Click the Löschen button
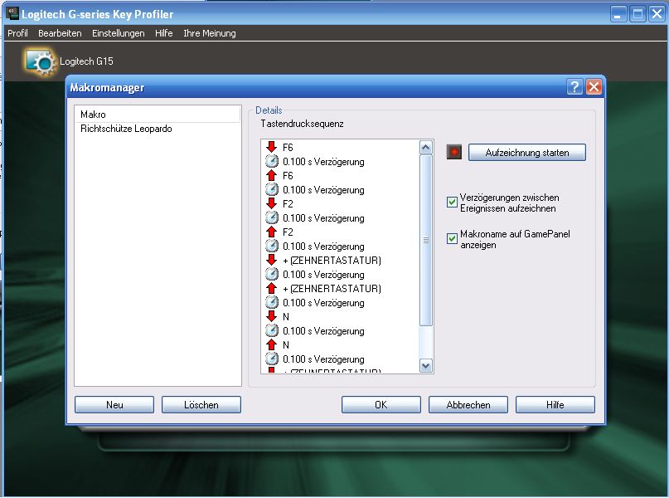This screenshot has width=669, height=498. pos(201,405)
